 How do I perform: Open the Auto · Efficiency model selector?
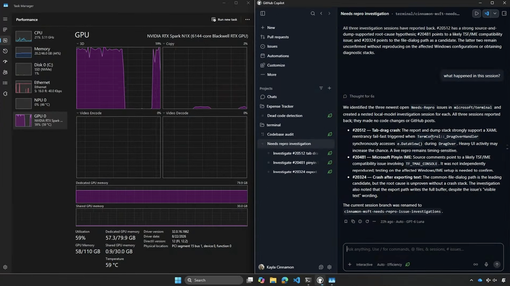pos(389,264)
